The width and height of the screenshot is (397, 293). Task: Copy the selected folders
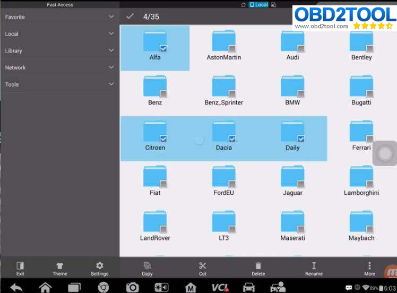point(147,269)
